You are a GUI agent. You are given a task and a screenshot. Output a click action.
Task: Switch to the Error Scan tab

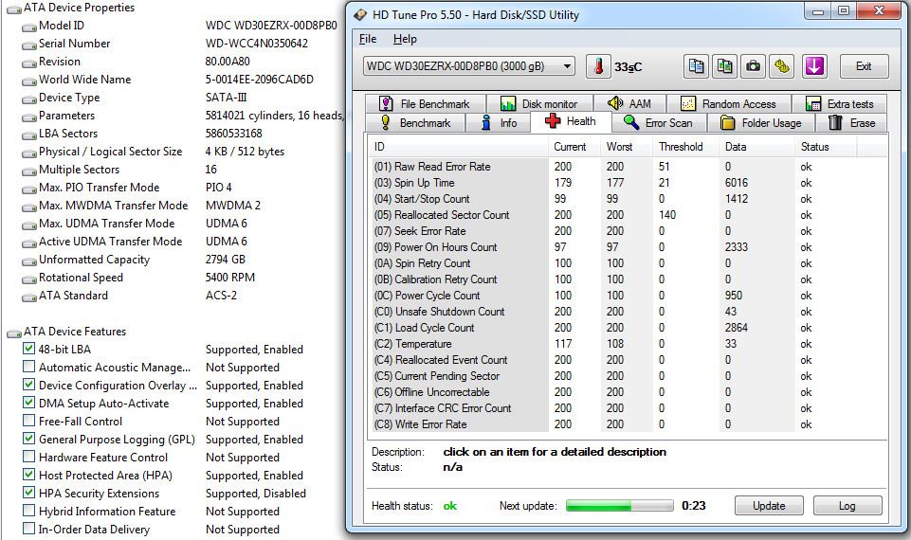(659, 123)
